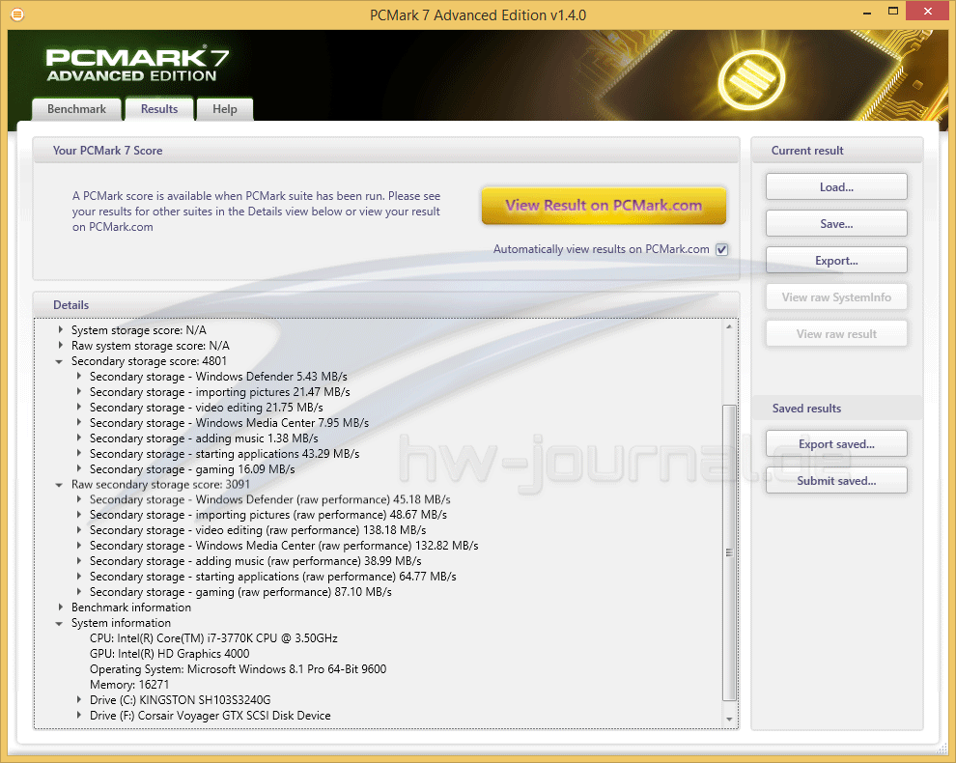Collapse Secondary storage score 4801
The height and width of the screenshot is (763, 956).
pyautogui.click(x=59, y=361)
